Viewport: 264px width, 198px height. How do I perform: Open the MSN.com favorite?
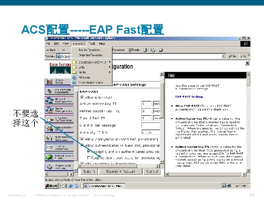(x=92, y=77)
